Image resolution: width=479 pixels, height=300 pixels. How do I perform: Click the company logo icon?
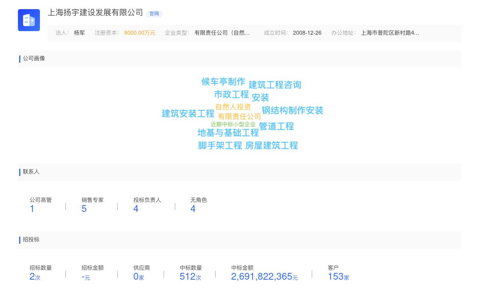pyautogui.click(x=29, y=20)
